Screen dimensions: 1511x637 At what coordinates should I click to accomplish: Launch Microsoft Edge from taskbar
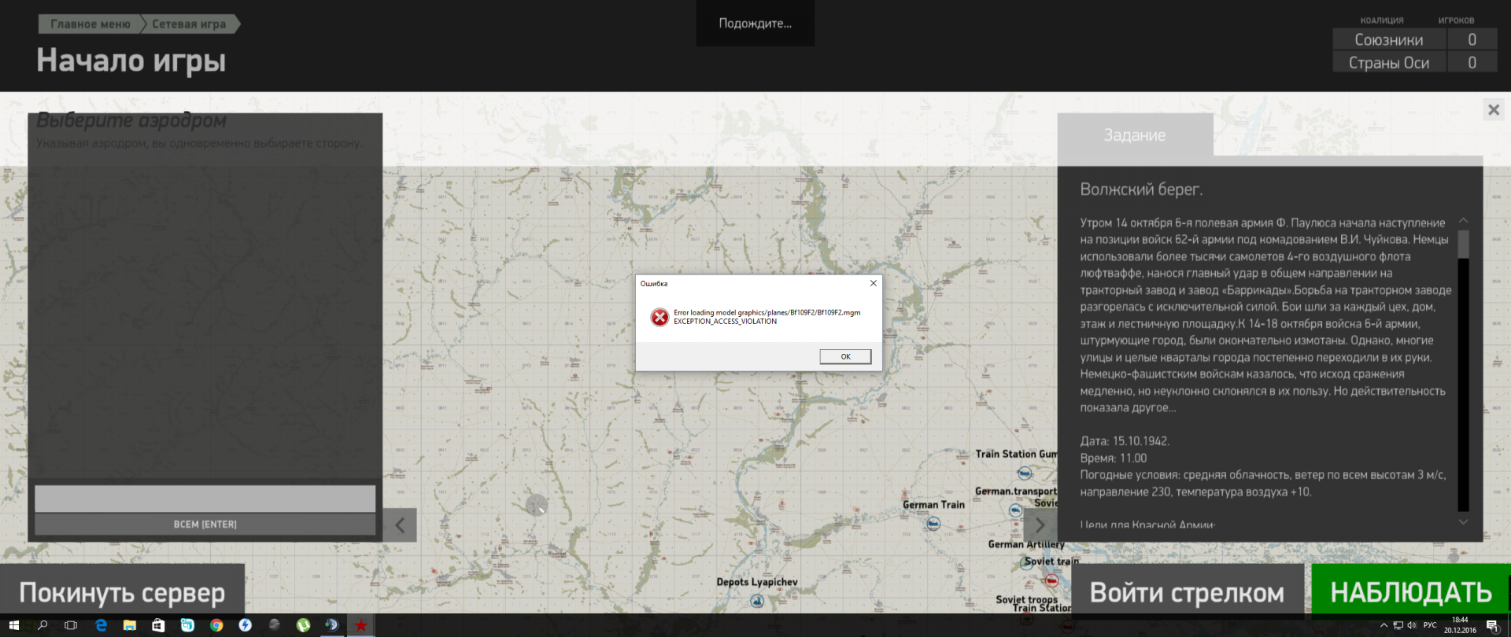click(101, 625)
